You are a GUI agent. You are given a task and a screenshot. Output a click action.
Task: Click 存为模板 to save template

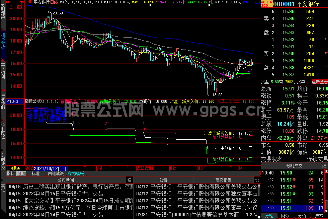tap(76, 173)
